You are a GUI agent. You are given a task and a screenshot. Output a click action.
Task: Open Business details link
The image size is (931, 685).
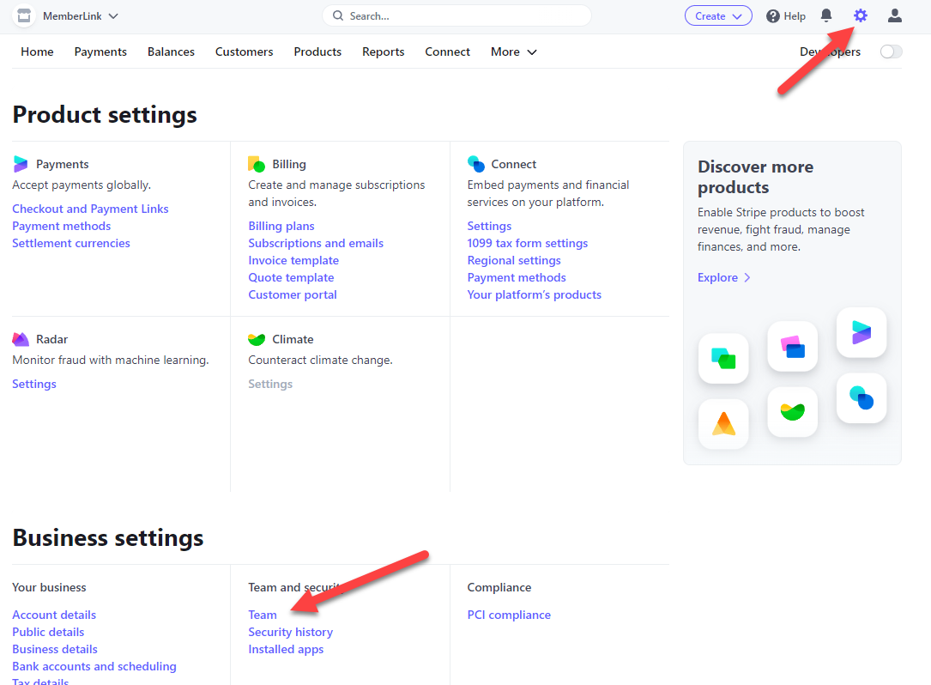click(55, 649)
